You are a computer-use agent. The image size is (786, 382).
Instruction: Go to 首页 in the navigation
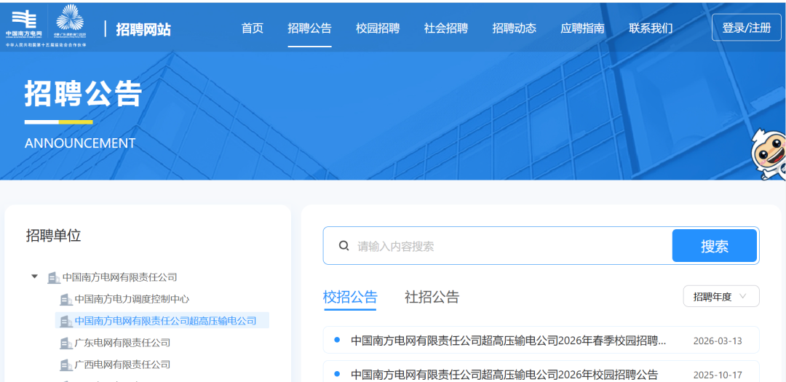(x=252, y=28)
